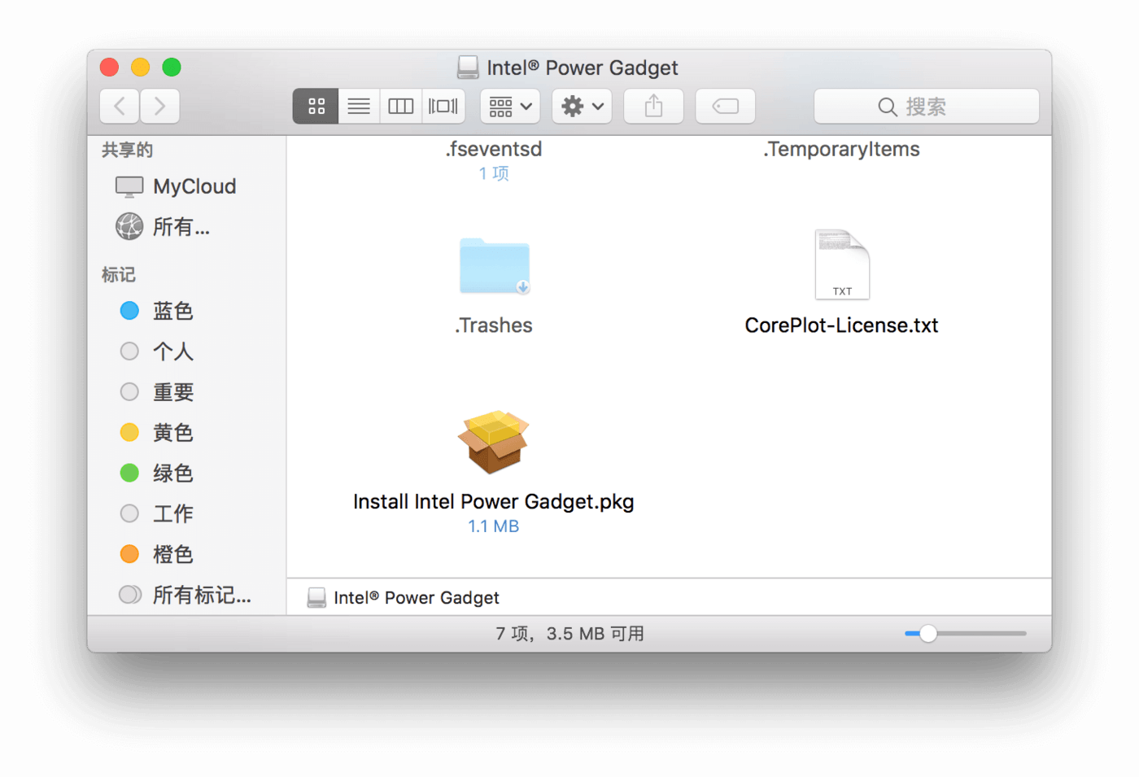Open the gear action menu
The width and height of the screenshot is (1139, 777).
point(582,106)
